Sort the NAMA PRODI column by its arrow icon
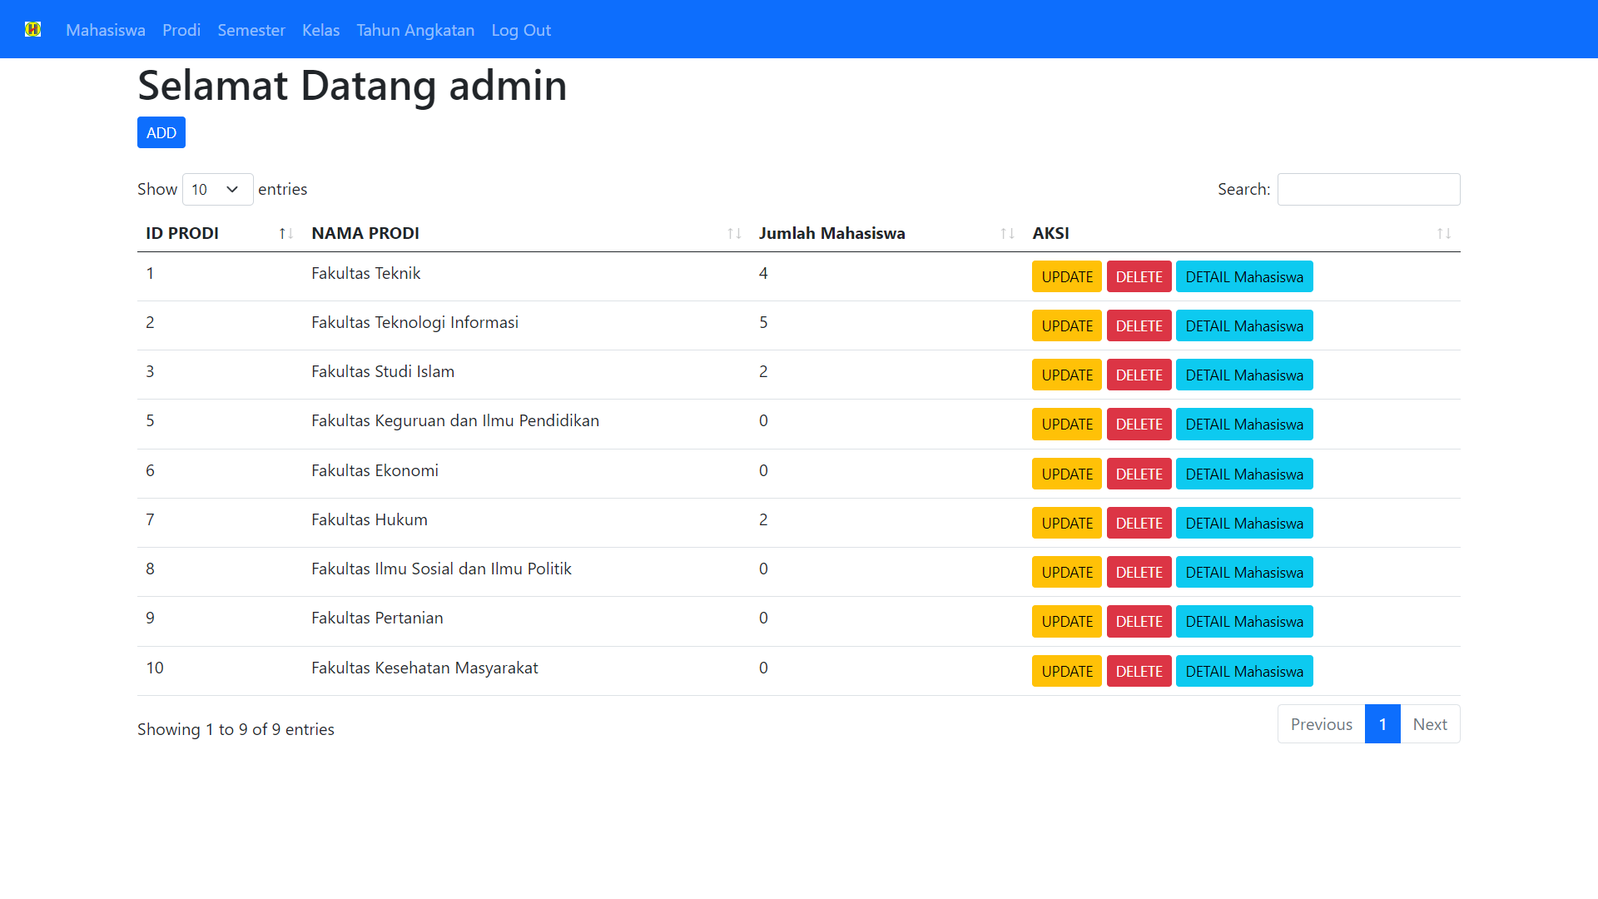The image size is (1598, 899). (733, 234)
